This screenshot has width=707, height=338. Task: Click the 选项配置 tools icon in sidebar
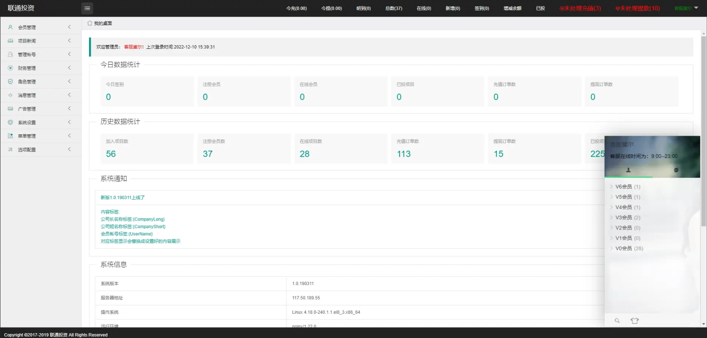(11, 149)
